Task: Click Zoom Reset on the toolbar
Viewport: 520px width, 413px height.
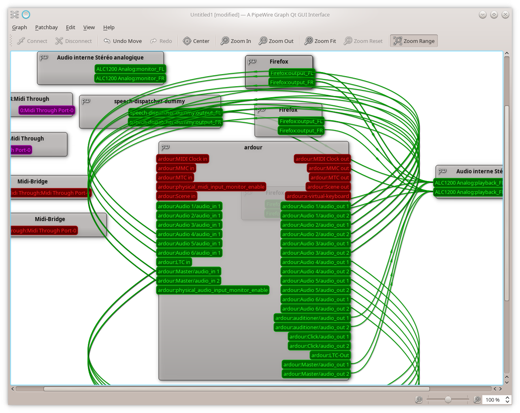Action: pyautogui.click(x=363, y=41)
